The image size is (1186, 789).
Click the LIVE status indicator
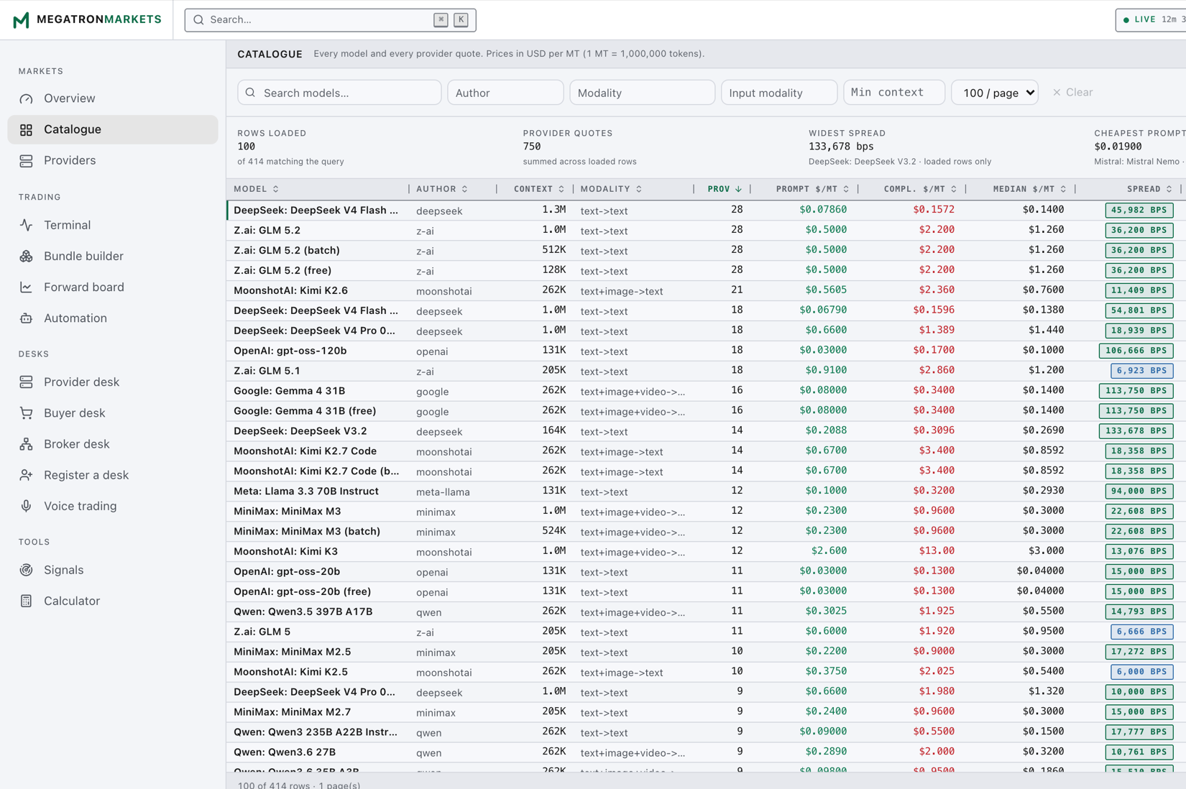(x=1152, y=20)
